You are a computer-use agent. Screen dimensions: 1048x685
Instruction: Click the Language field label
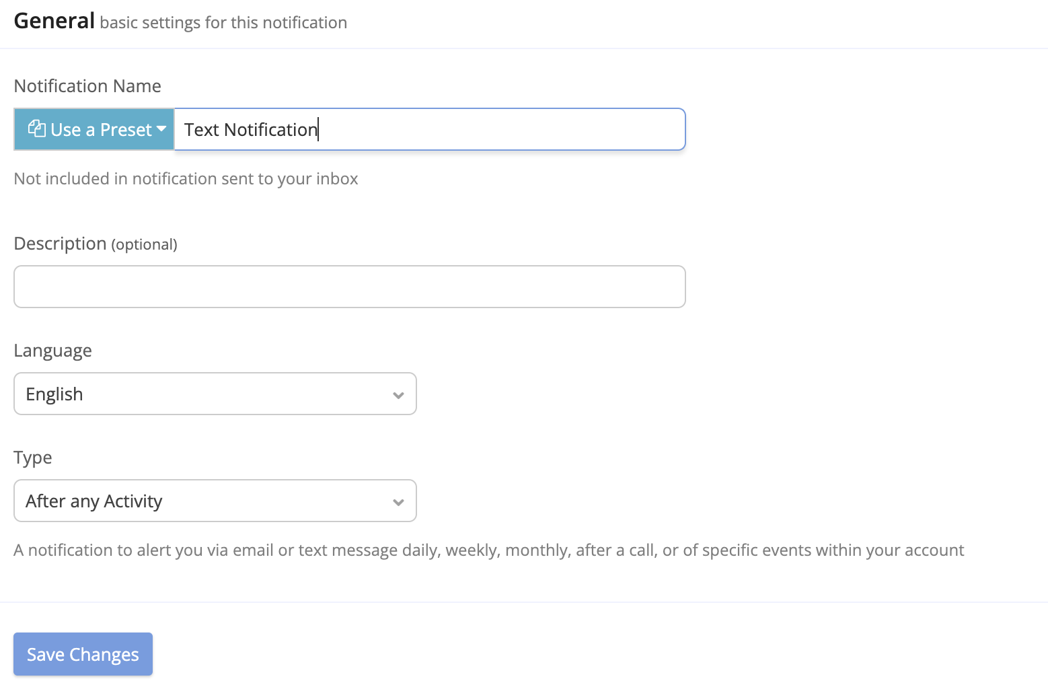click(x=52, y=350)
